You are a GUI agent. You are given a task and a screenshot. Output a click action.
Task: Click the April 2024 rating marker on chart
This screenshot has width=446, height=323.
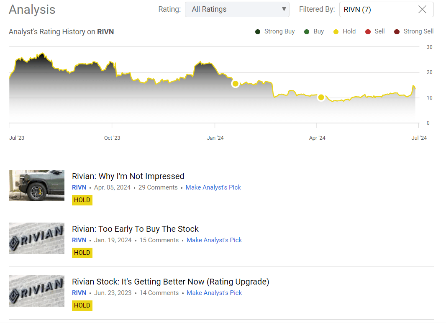pyautogui.click(x=321, y=97)
